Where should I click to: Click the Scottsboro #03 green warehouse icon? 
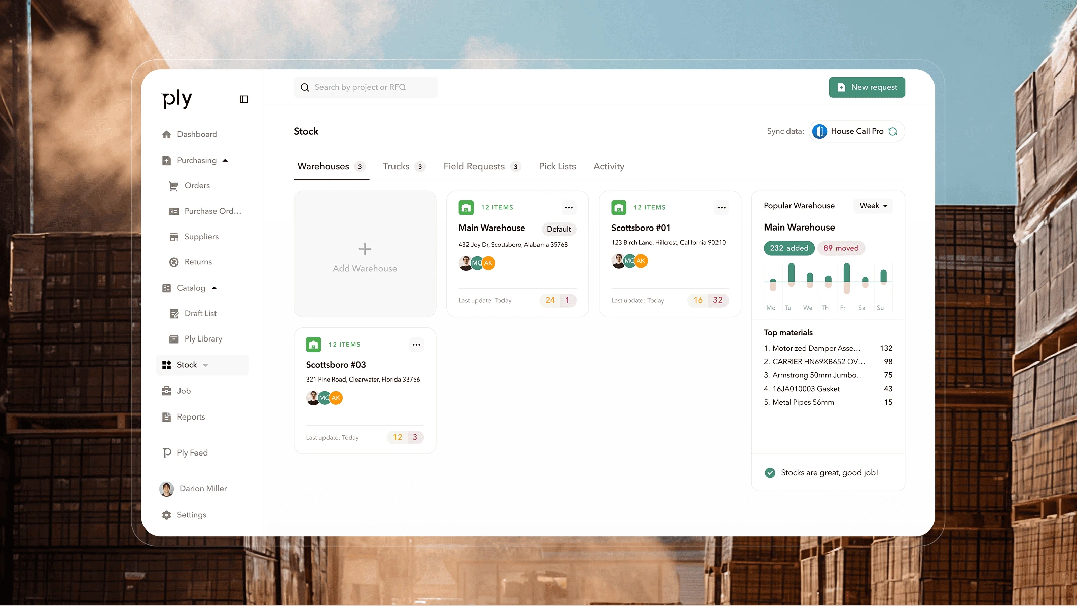tap(313, 345)
